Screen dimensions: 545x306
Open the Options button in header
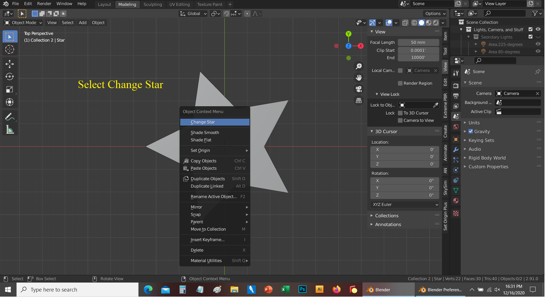tap(435, 13)
